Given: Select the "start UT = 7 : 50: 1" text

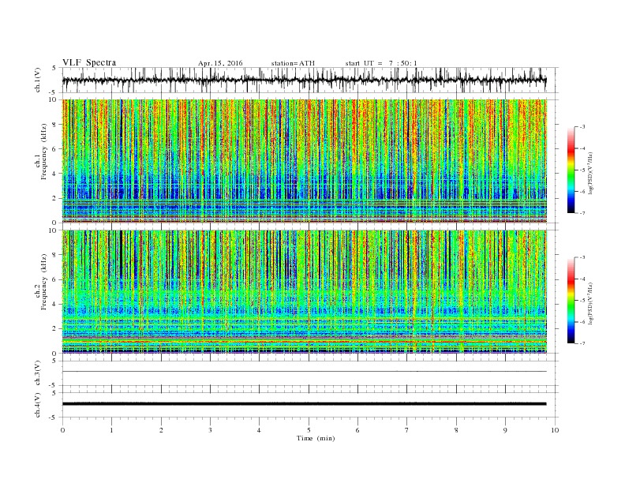Looking at the screenshot, I should (x=381, y=63).
